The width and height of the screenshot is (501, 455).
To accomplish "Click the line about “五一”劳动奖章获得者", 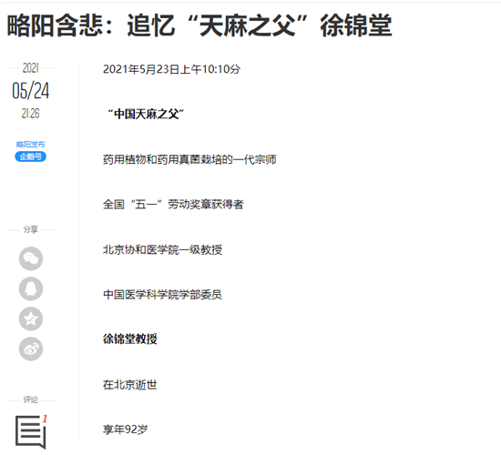I will click(173, 205).
